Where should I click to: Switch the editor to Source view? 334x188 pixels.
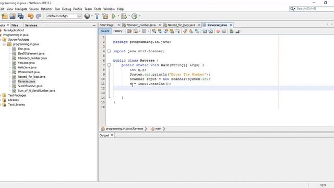click(x=105, y=31)
